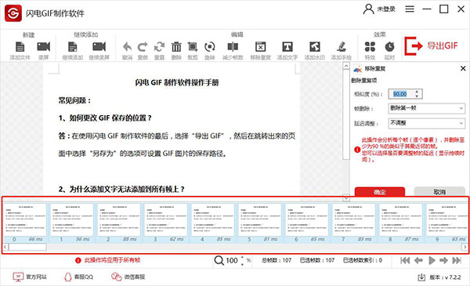This screenshot has height=286, width=470.
Task: Click the 减少帧数 reduce frames icon
Action: [233, 47]
